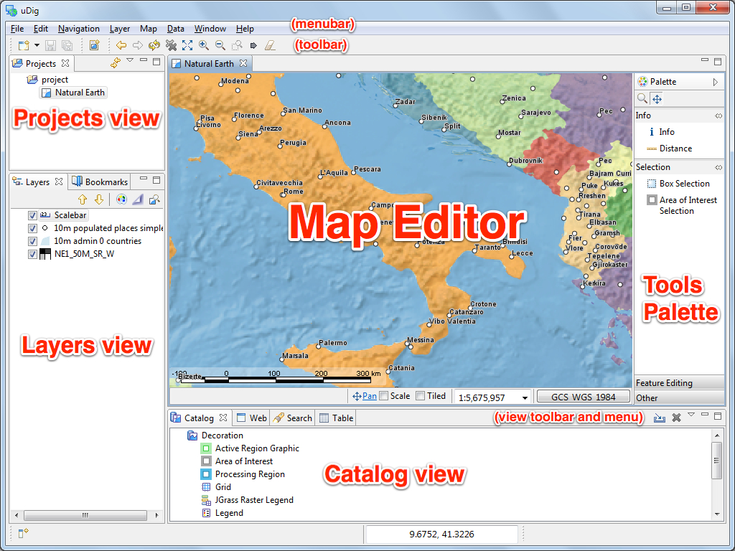Select the Zoom tool in Palette
735x551 pixels.
(642, 99)
